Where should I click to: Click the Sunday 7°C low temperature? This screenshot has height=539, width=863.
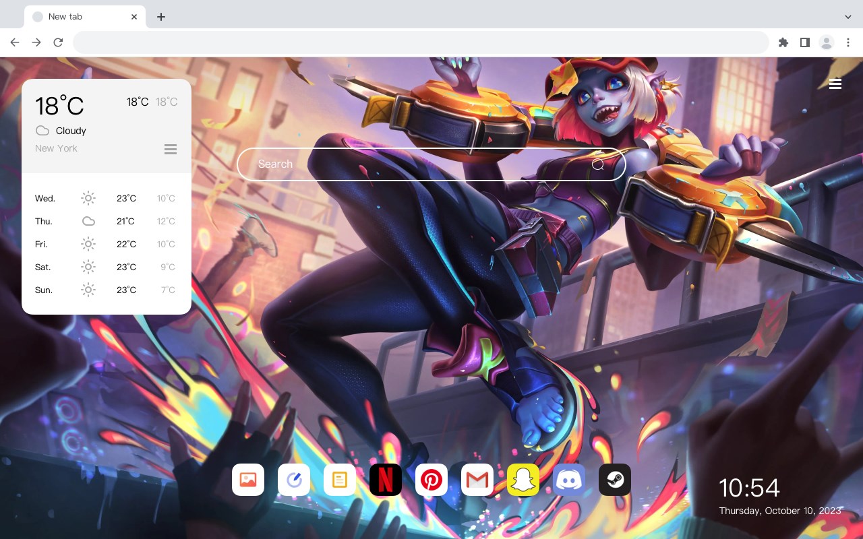click(168, 290)
